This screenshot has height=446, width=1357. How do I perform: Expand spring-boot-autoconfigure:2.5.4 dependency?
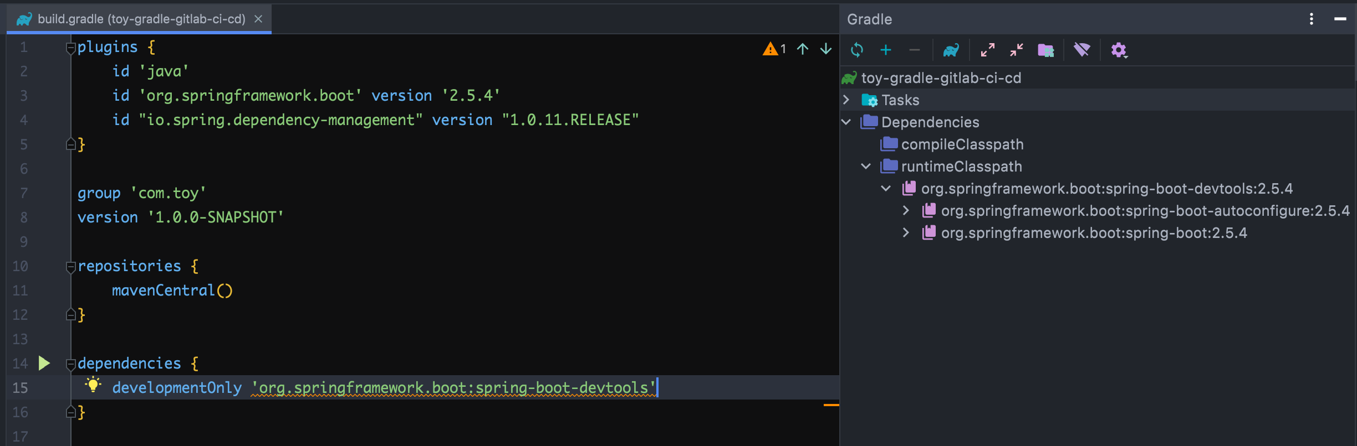coord(906,210)
